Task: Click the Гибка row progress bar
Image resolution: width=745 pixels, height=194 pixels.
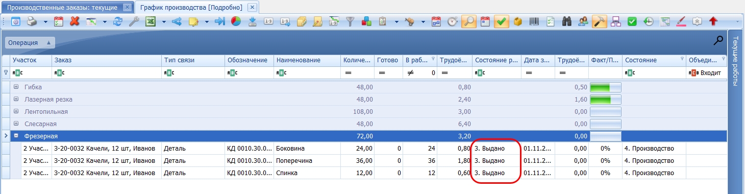Action: (x=605, y=87)
